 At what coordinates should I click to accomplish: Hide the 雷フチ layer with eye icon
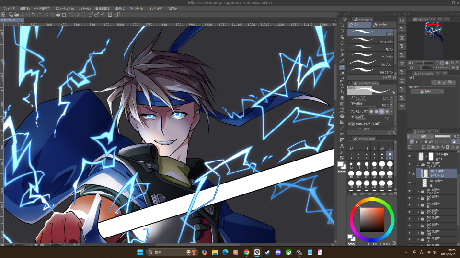[409, 156]
